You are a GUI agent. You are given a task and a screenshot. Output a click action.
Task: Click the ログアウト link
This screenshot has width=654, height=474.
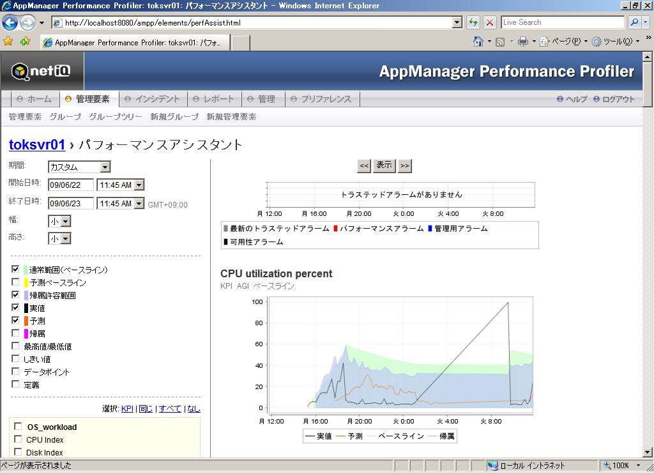pyautogui.click(x=614, y=99)
